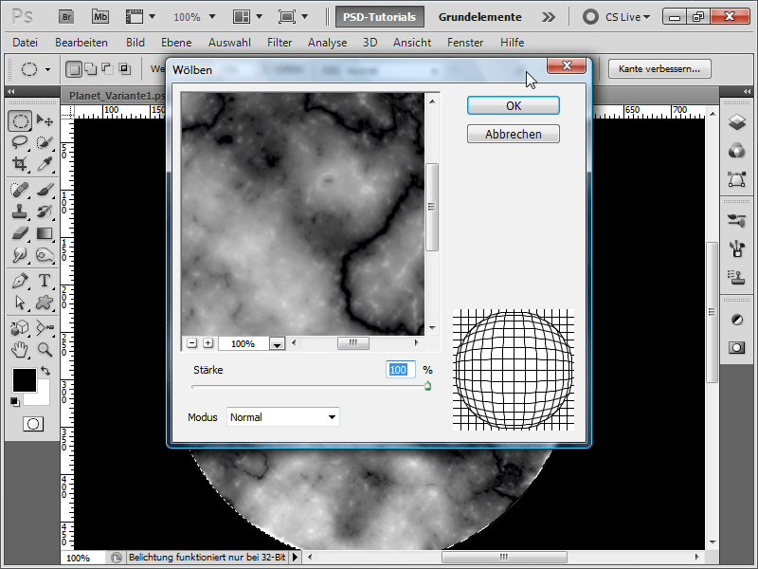Image resolution: width=758 pixels, height=569 pixels.
Task: Open the Modus Normal dropdown
Action: coord(282,417)
